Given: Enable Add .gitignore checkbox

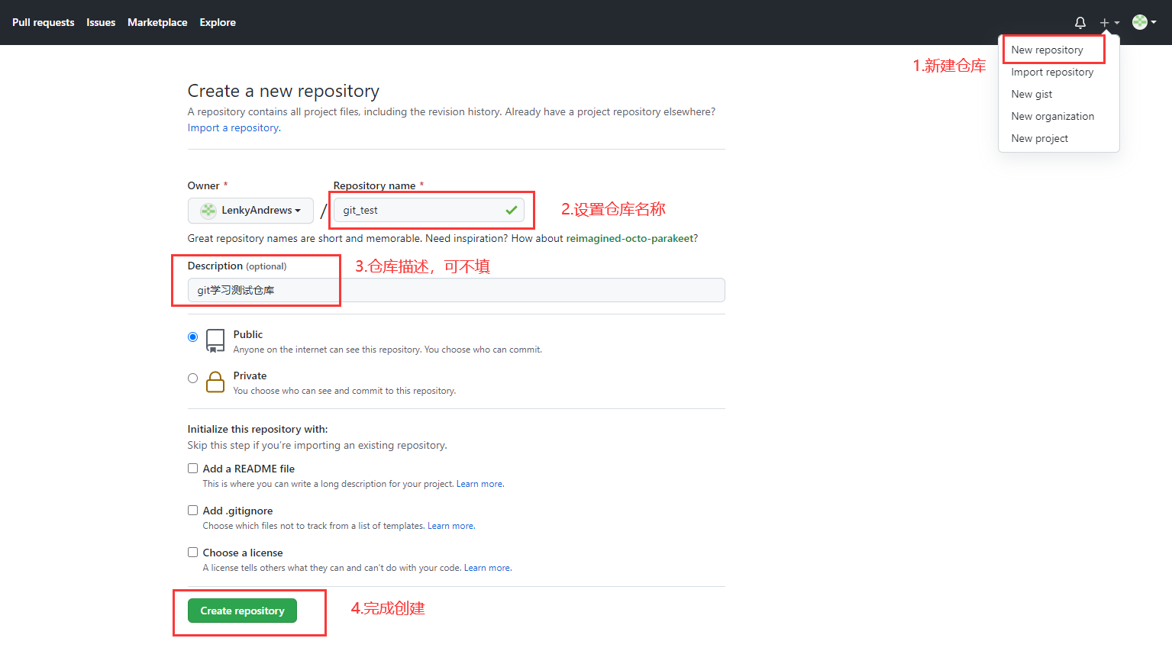Looking at the screenshot, I should click(x=192, y=511).
